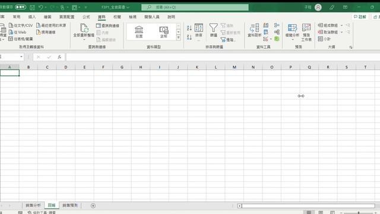Image resolution: width=380 pixels, height=214 pixels.
Task: Click Existing Connections (現有連線)
Action: pos(46,32)
